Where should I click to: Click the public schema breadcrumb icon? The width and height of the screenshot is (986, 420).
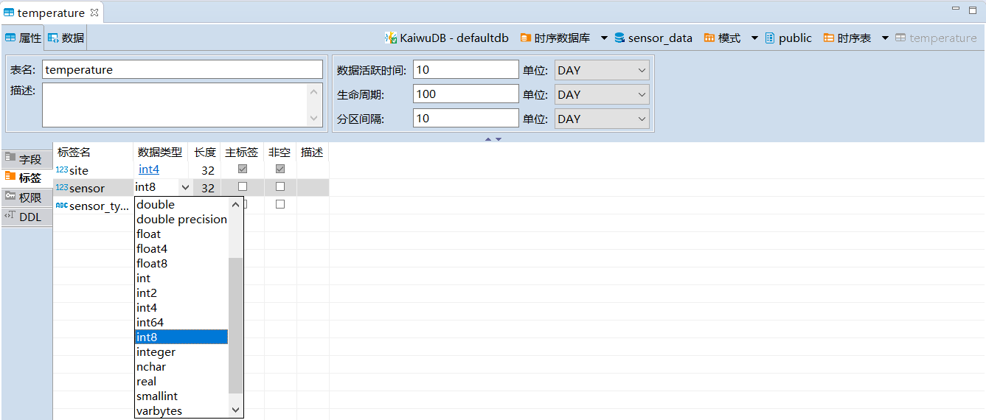[770, 38]
